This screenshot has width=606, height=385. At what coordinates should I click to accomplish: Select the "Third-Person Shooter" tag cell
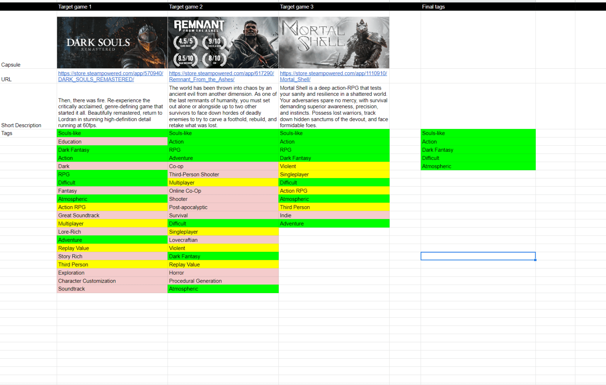pyautogui.click(x=223, y=175)
